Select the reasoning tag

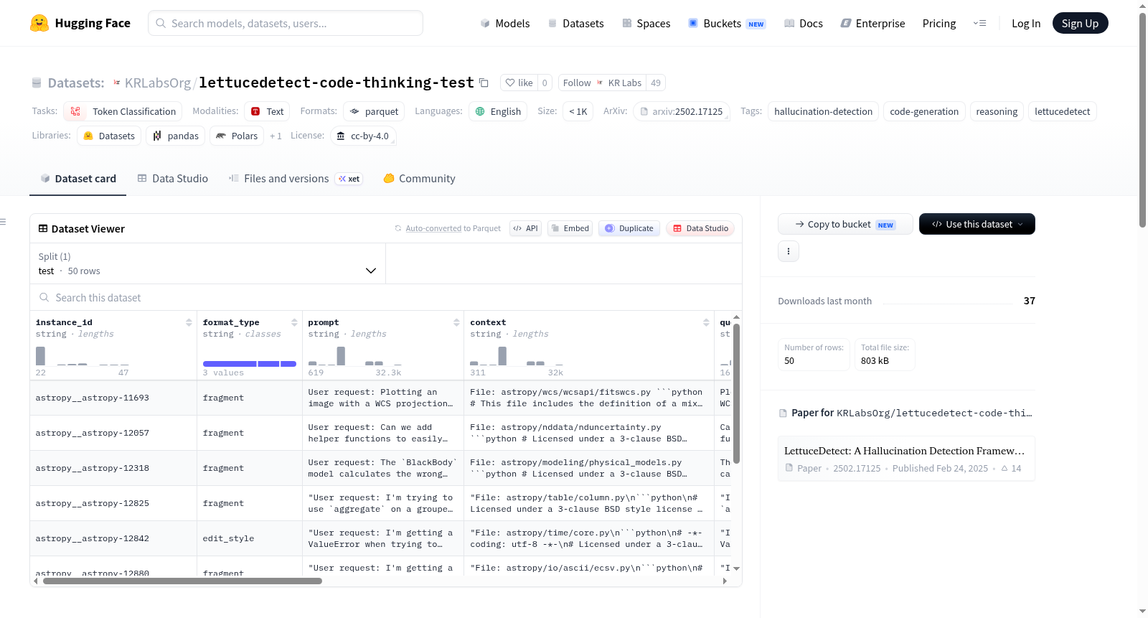(x=997, y=111)
